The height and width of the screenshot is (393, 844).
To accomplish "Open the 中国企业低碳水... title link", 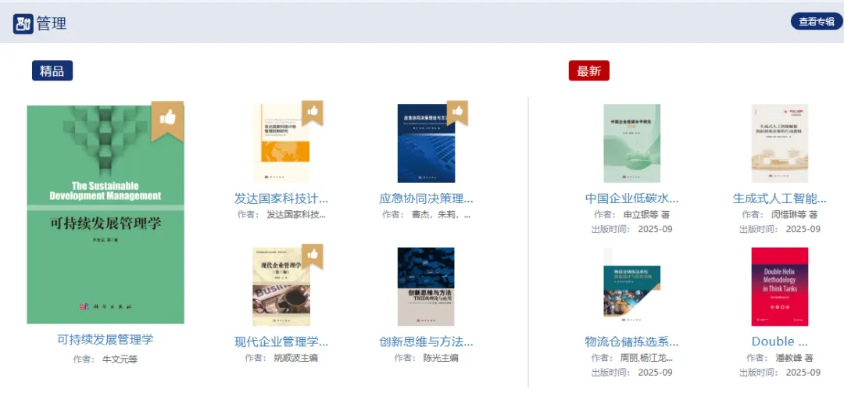I will [632, 198].
